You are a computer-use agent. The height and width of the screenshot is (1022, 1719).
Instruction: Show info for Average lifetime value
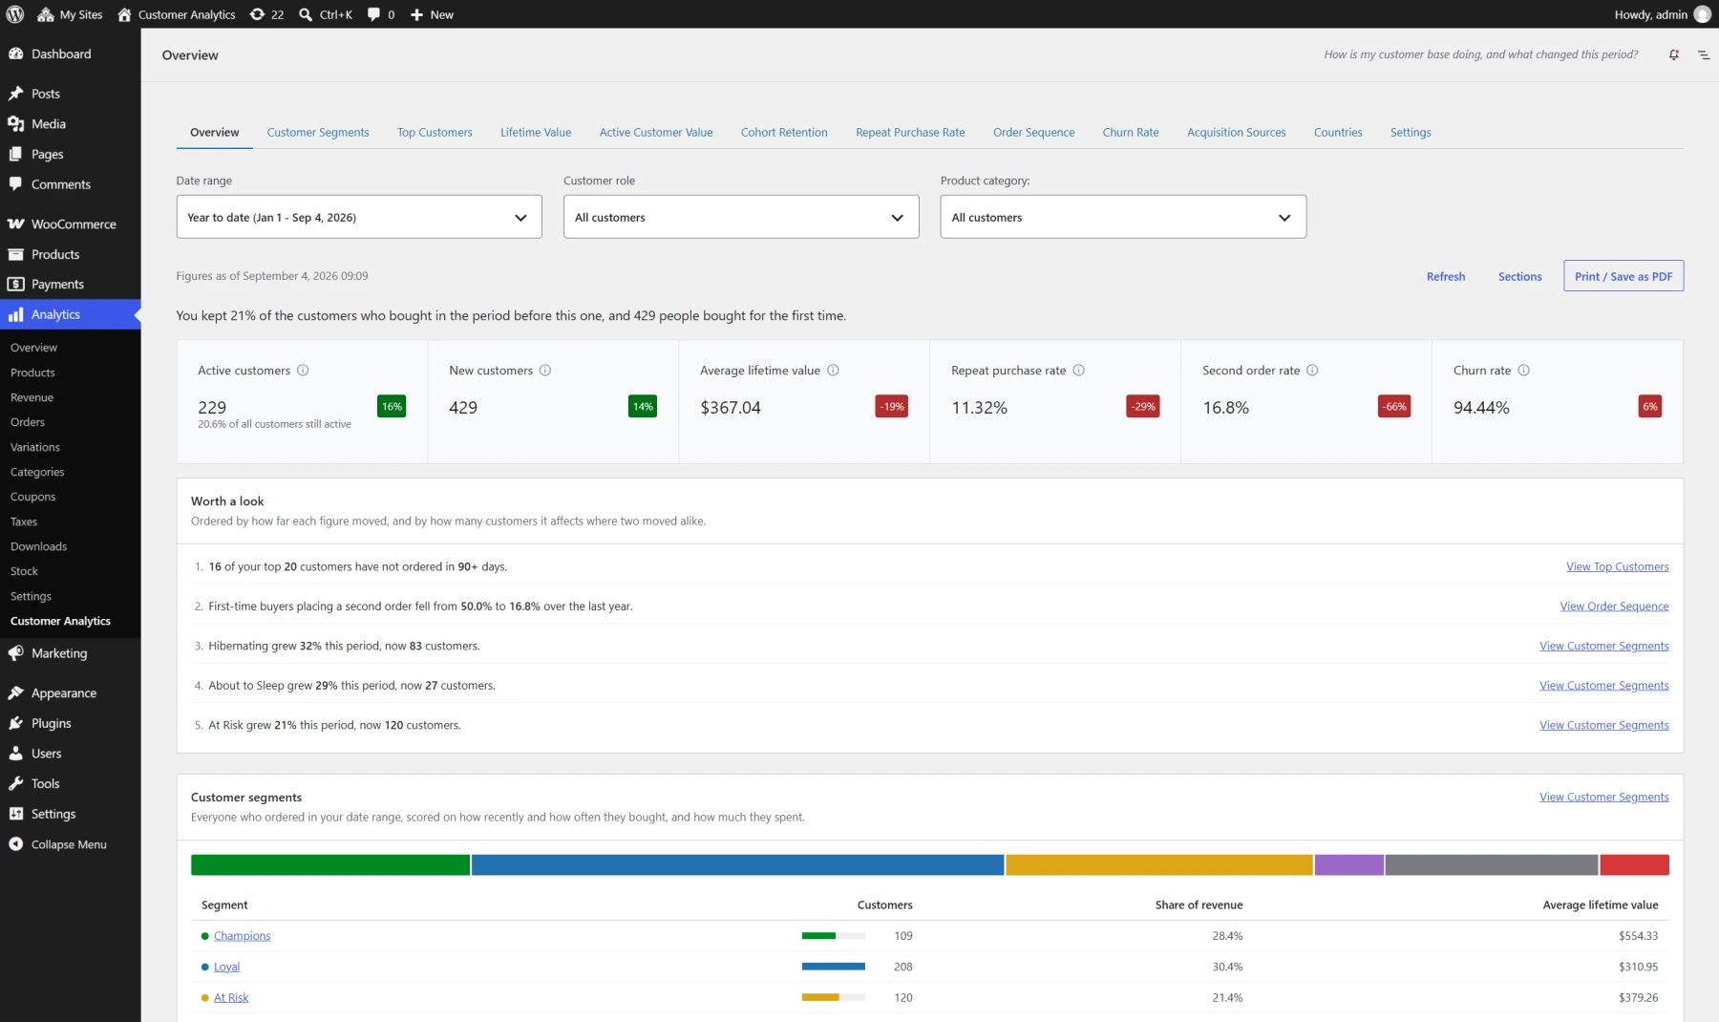pos(833,371)
